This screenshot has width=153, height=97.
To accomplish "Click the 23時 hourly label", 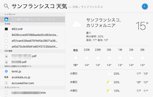I will tap(98, 50).
